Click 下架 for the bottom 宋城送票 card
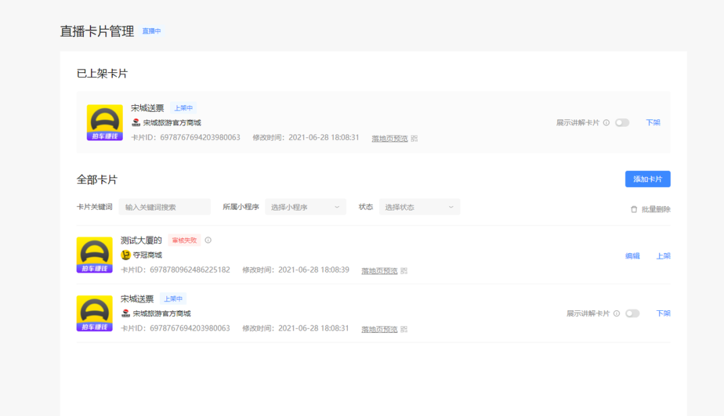 coord(663,314)
